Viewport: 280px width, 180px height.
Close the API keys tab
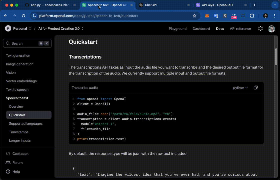point(245,5)
